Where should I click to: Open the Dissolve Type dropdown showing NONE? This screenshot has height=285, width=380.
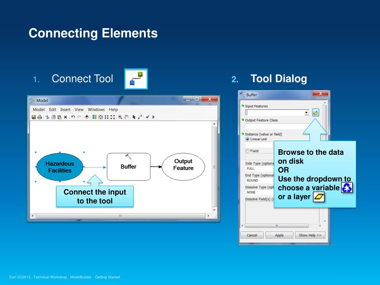click(259, 193)
